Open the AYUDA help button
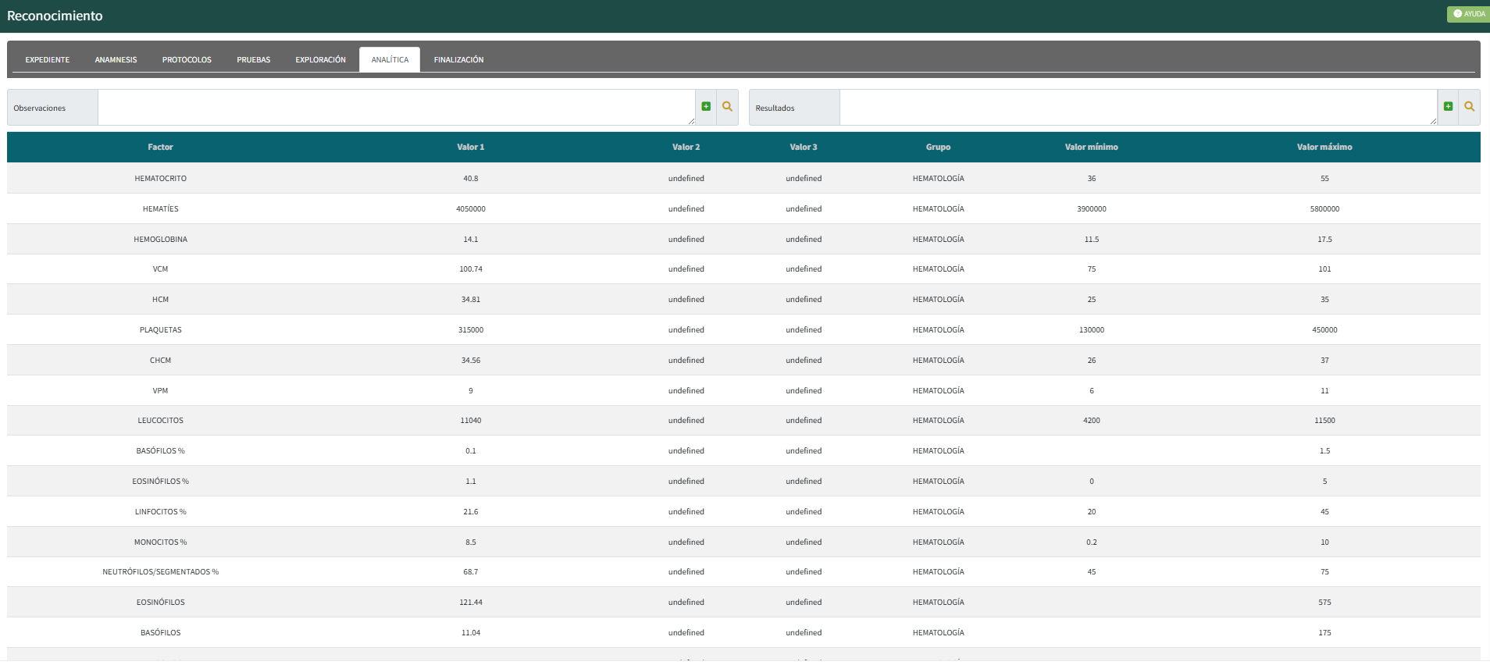The height and width of the screenshot is (665, 1490). click(1468, 14)
